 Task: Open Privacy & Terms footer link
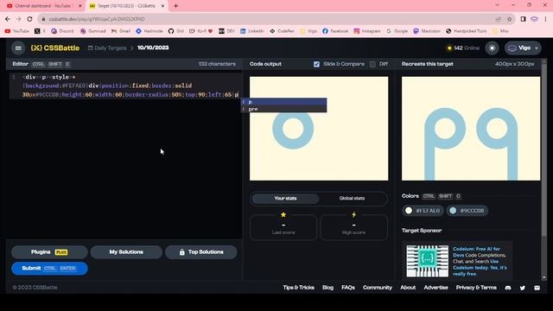pos(476,288)
